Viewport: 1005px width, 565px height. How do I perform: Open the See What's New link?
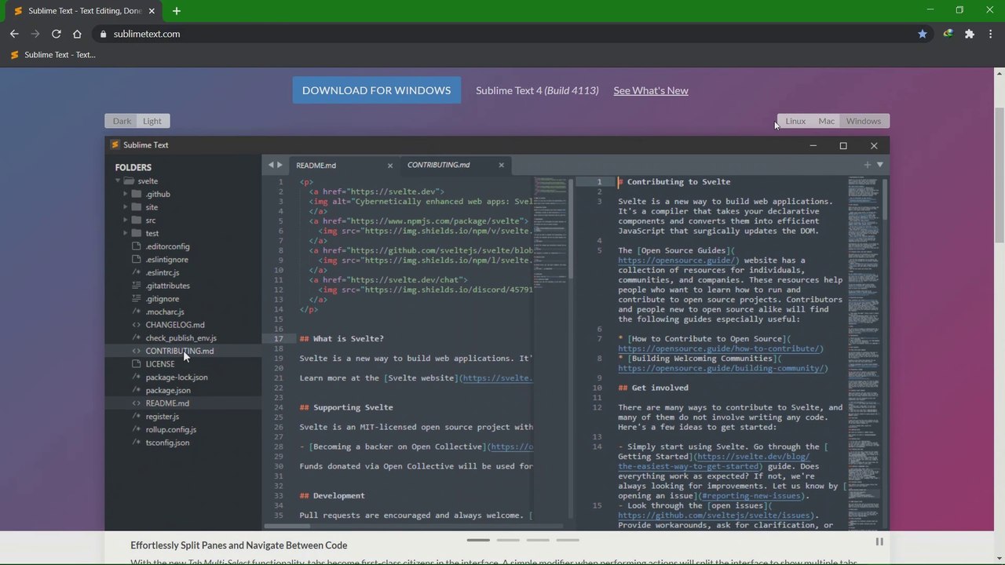click(x=651, y=90)
